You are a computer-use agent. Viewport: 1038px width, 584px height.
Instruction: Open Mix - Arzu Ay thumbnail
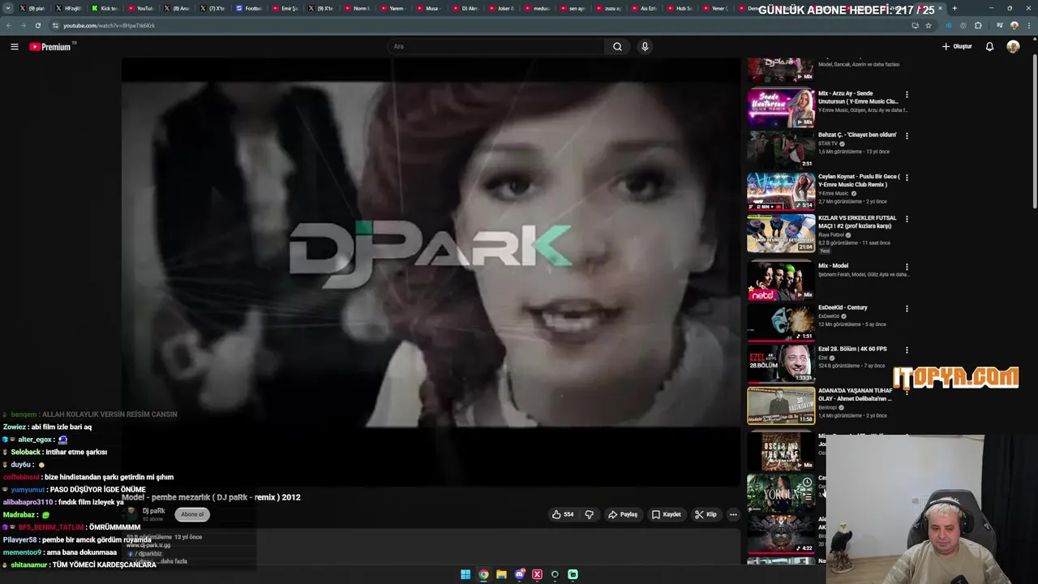point(781,108)
